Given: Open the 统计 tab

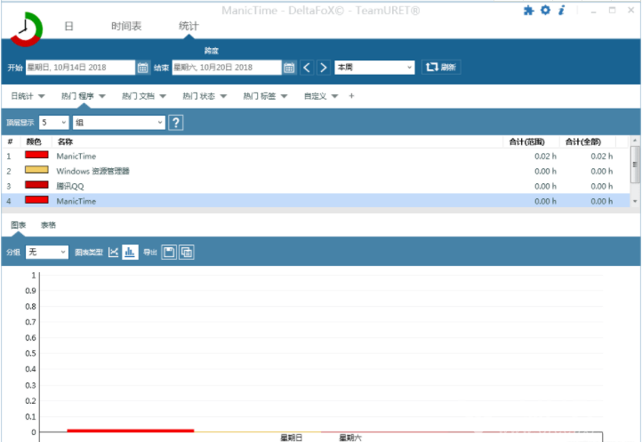Looking at the screenshot, I should [x=189, y=26].
